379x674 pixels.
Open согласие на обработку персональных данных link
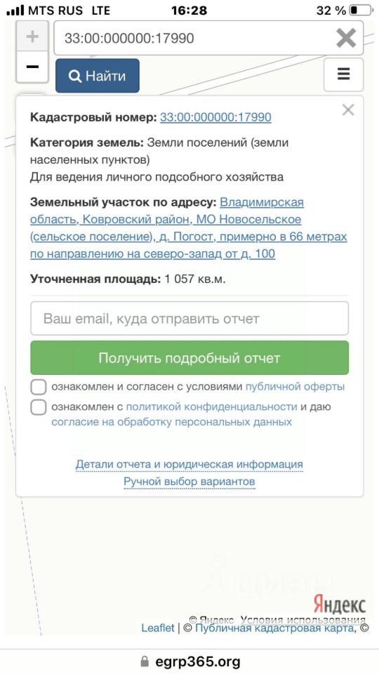click(172, 422)
